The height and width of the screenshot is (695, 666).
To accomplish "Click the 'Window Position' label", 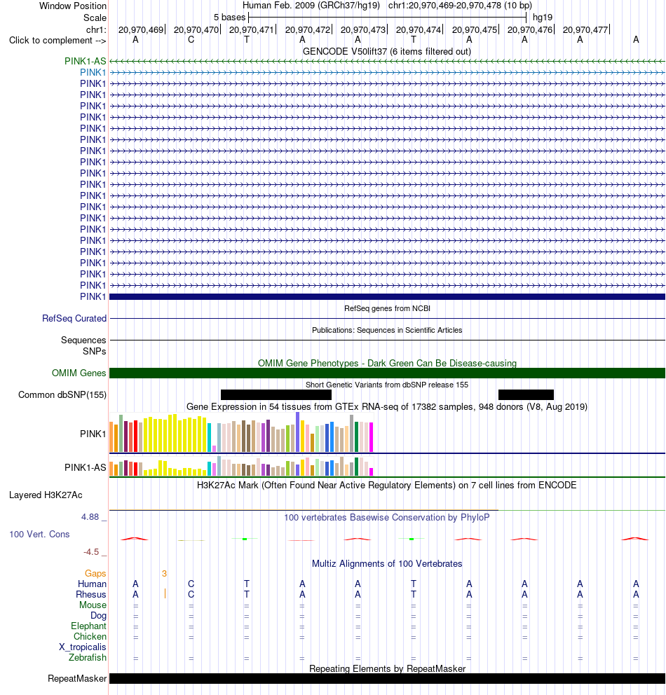I will tap(73, 6).
